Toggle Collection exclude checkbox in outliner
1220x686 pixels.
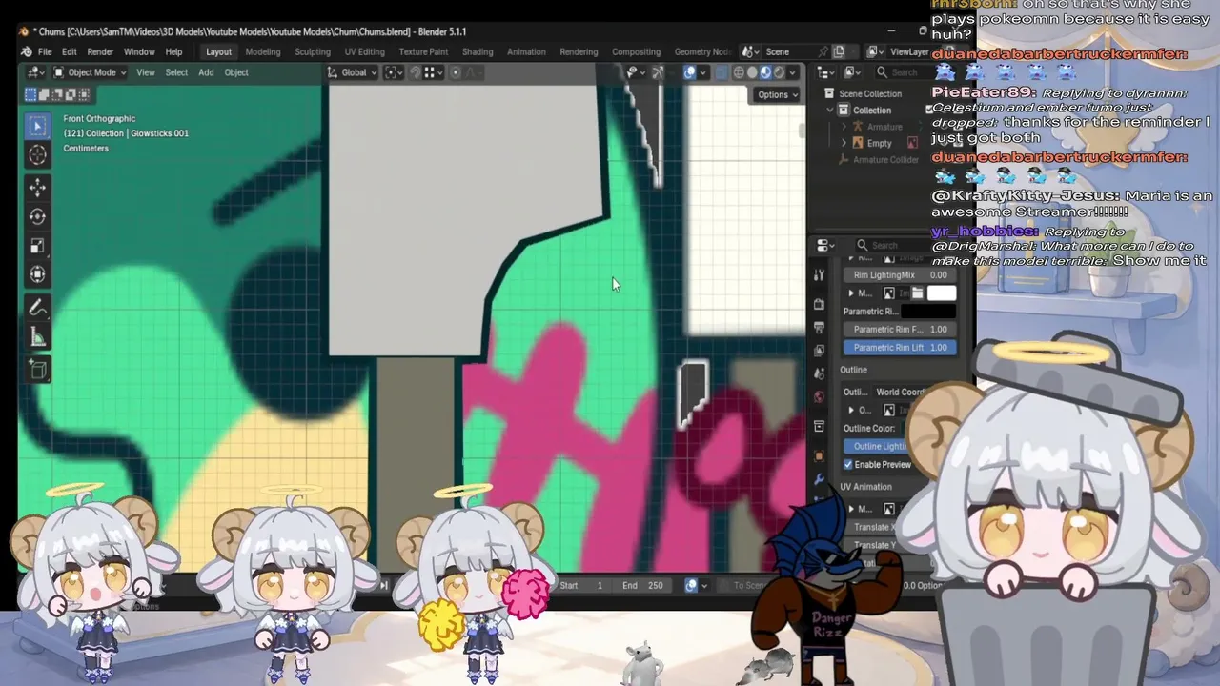(x=929, y=111)
